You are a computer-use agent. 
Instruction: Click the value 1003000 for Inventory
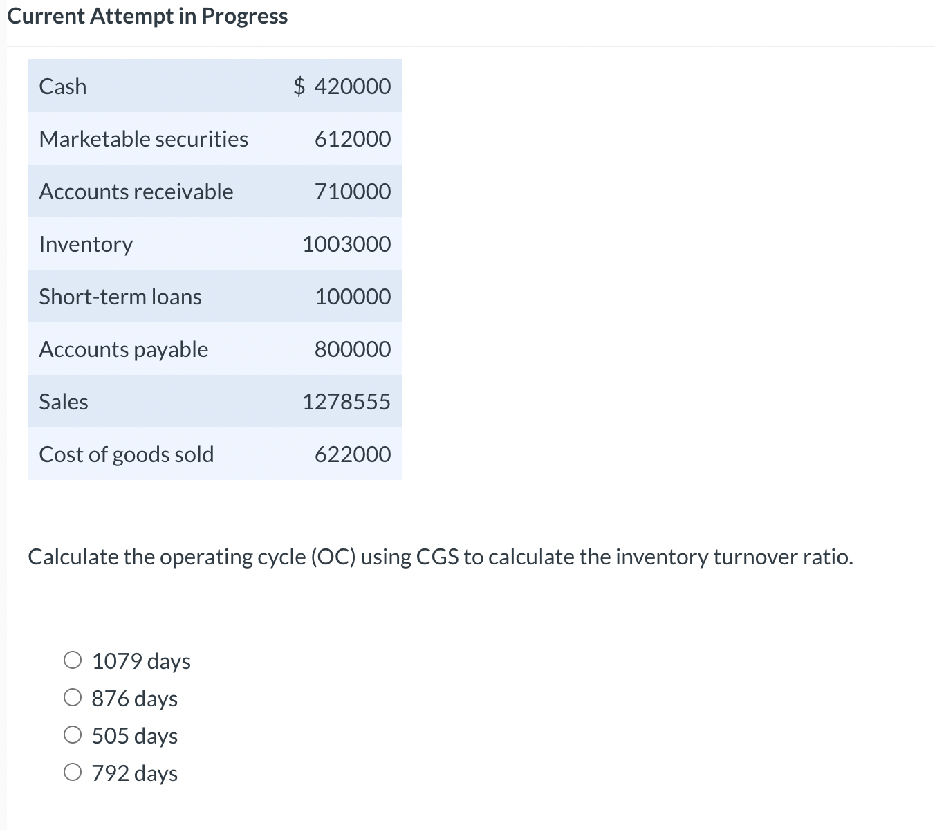tap(346, 243)
